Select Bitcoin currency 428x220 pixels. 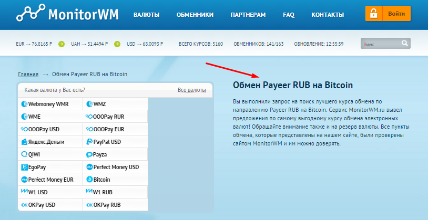click(115, 180)
